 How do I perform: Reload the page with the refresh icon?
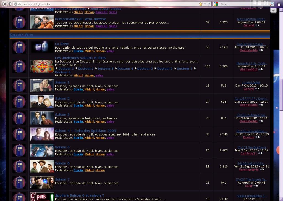209,4
